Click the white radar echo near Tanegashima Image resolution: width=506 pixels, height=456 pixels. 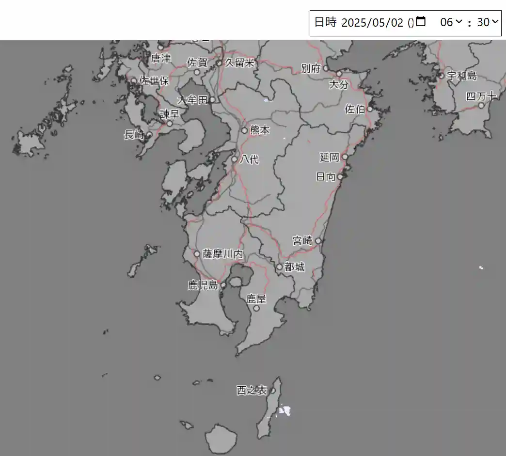tap(285, 411)
